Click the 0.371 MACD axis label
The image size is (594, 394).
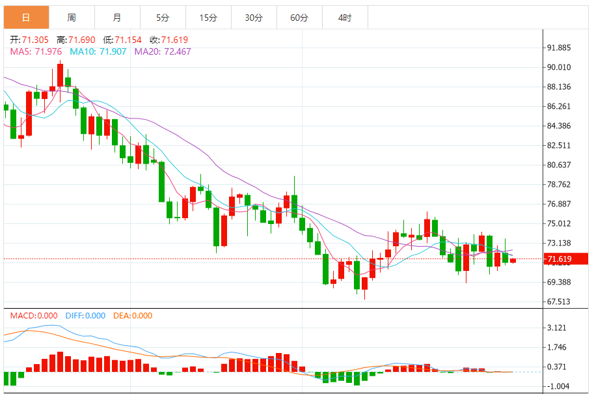556,367
